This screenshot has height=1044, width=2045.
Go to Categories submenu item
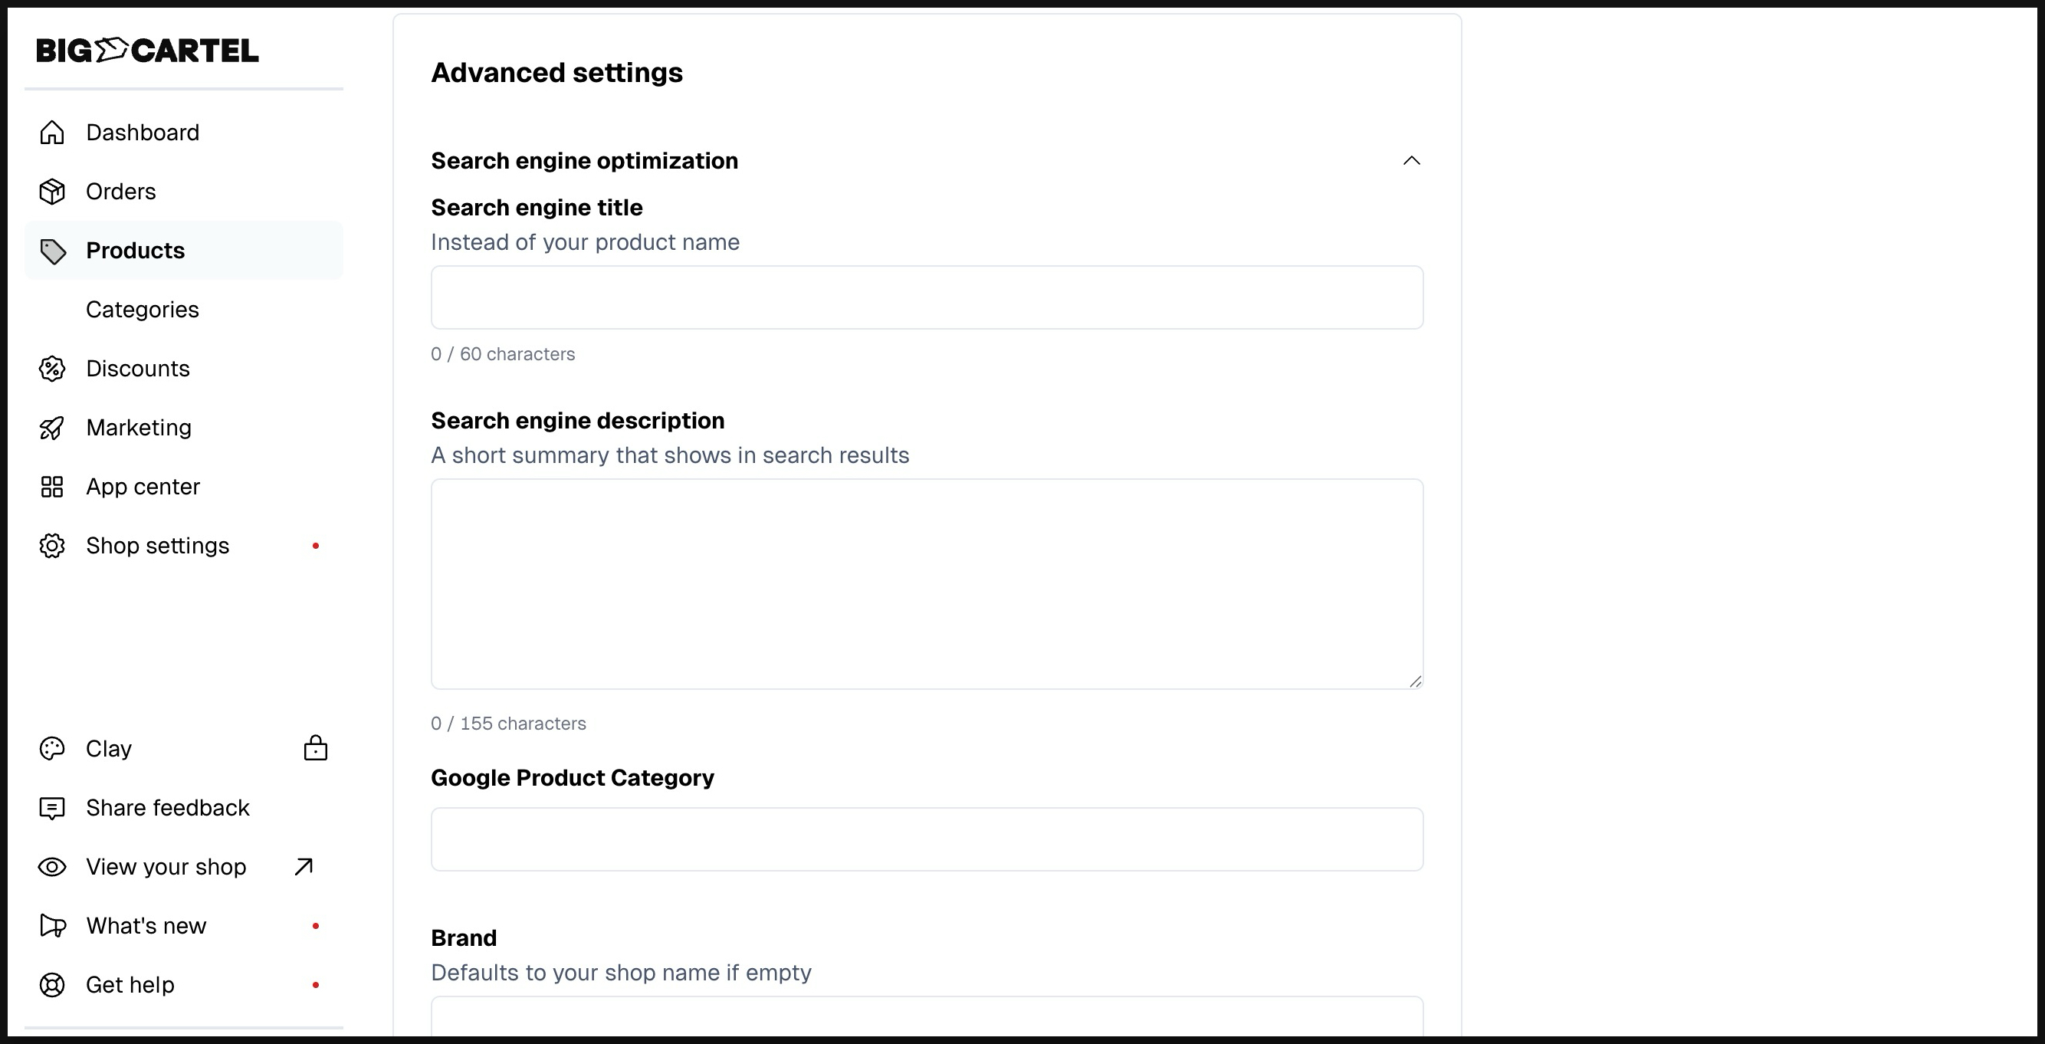point(142,310)
